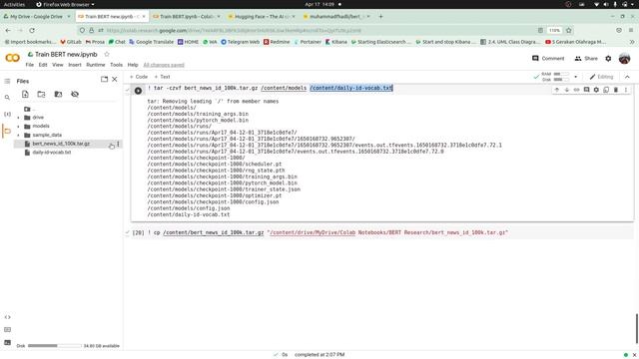This screenshot has height=359, width=639.
Task: Expand the sample_data folder
Action: 18,136
